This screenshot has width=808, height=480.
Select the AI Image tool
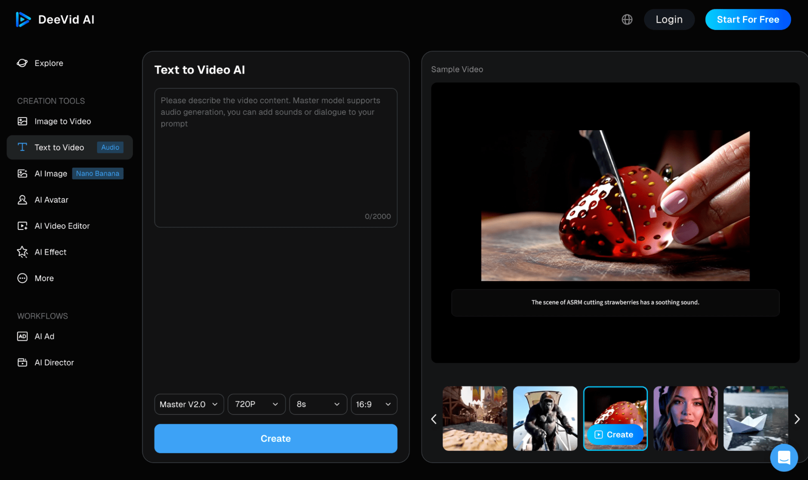50,173
